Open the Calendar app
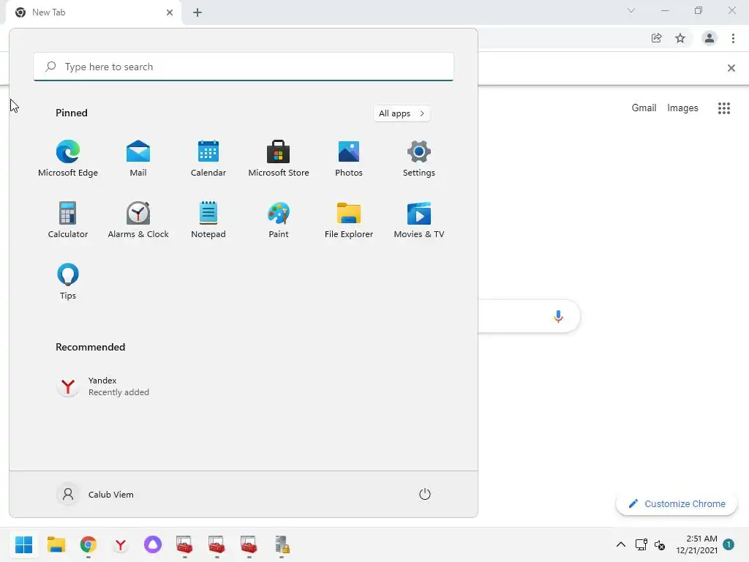 pos(208,158)
